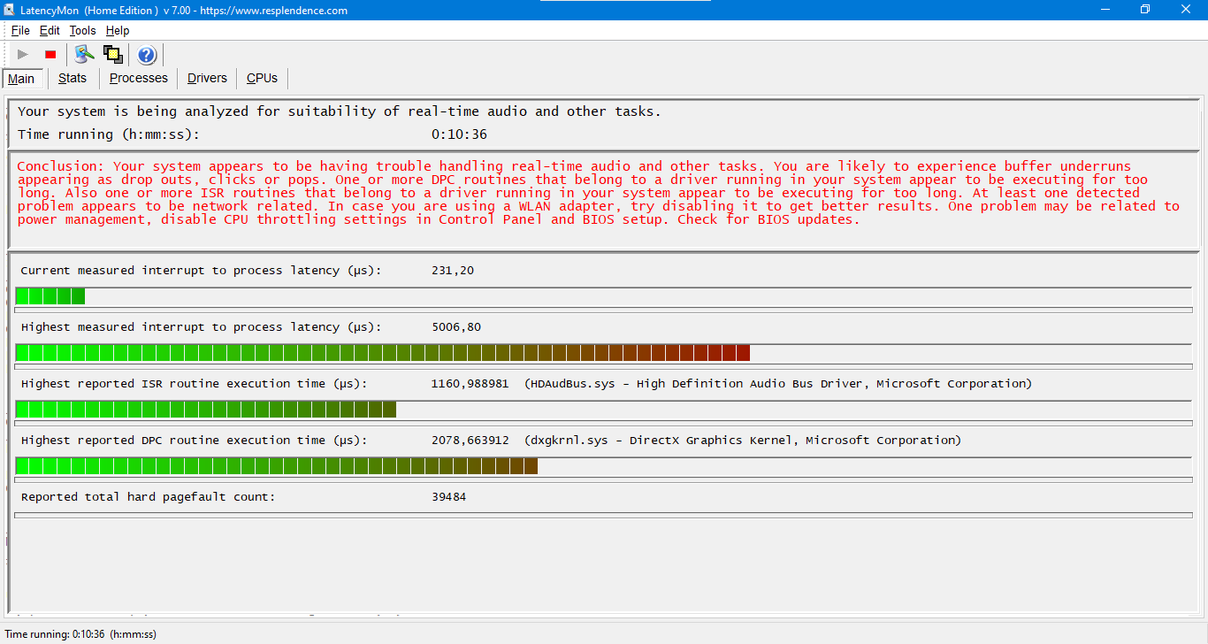Image resolution: width=1208 pixels, height=644 pixels.
Task: Click the 'Current measured interrupt to process latency' label
Action: coord(201,271)
